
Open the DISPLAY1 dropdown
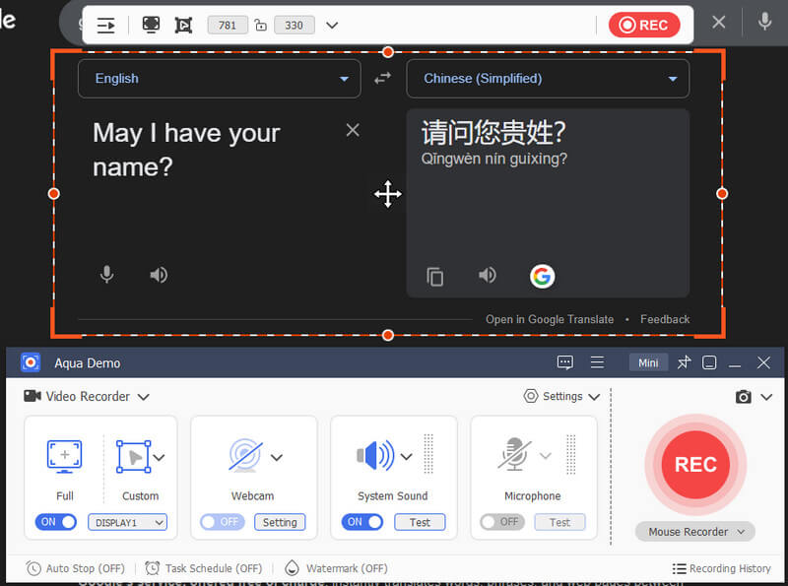[x=127, y=522]
